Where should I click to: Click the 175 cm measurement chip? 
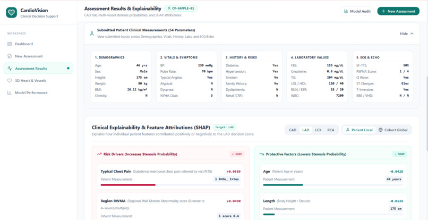click(396, 209)
